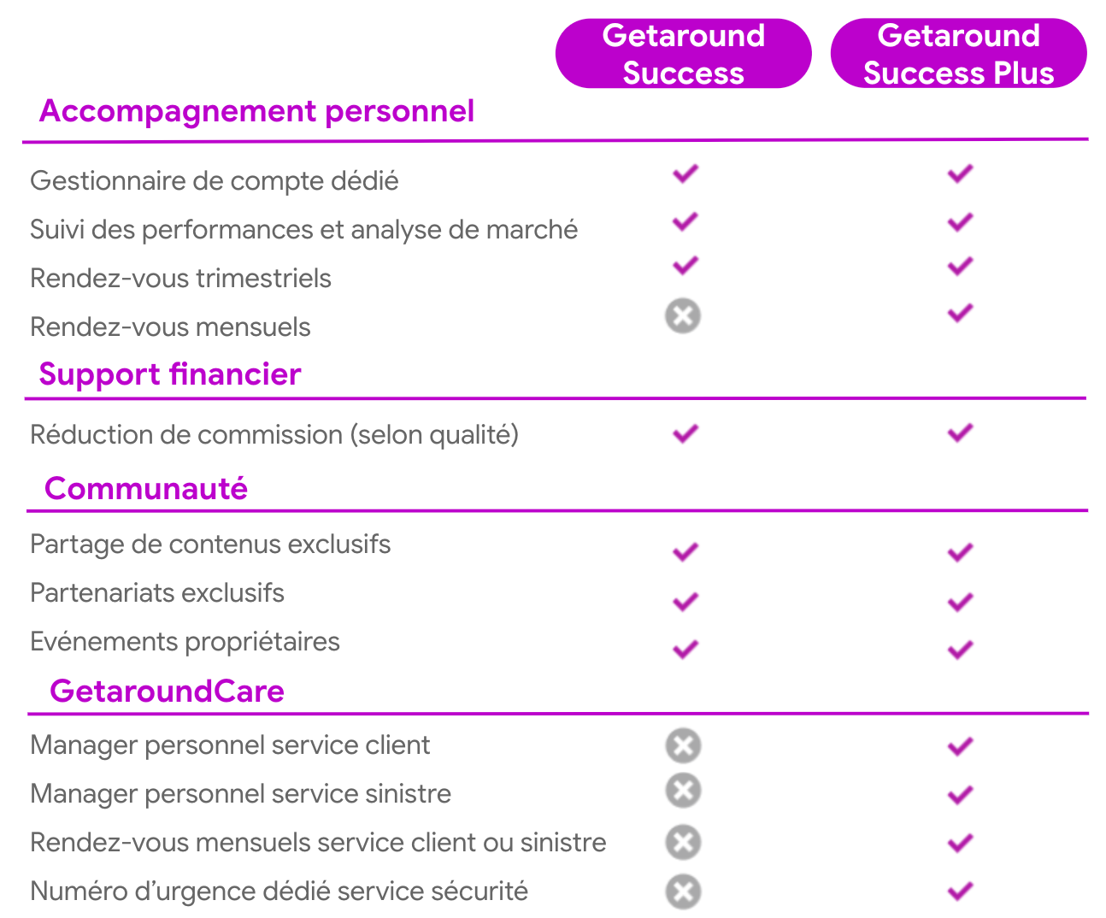Click the Partage de contenus exclusifs label
This screenshot has height=918, width=1106.
coord(210,544)
